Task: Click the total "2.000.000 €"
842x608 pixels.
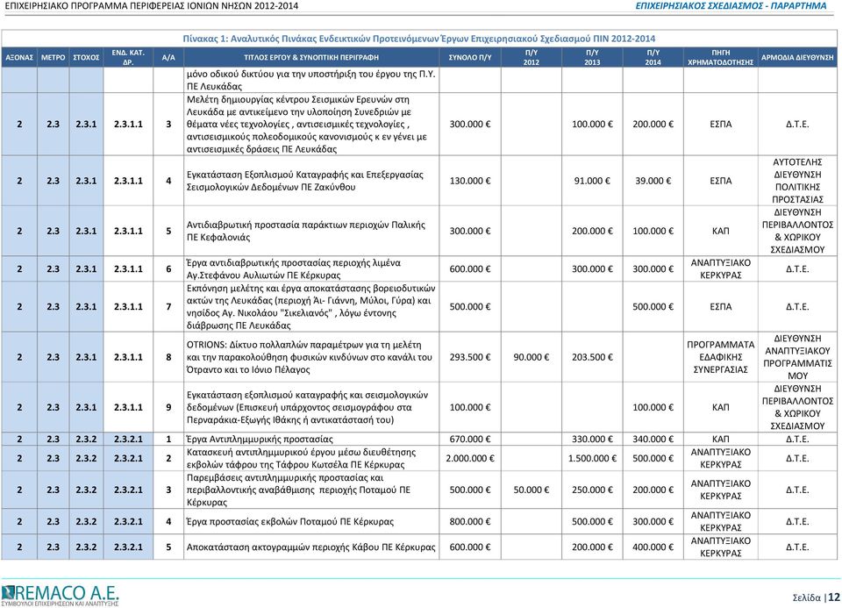Action: click(470, 459)
